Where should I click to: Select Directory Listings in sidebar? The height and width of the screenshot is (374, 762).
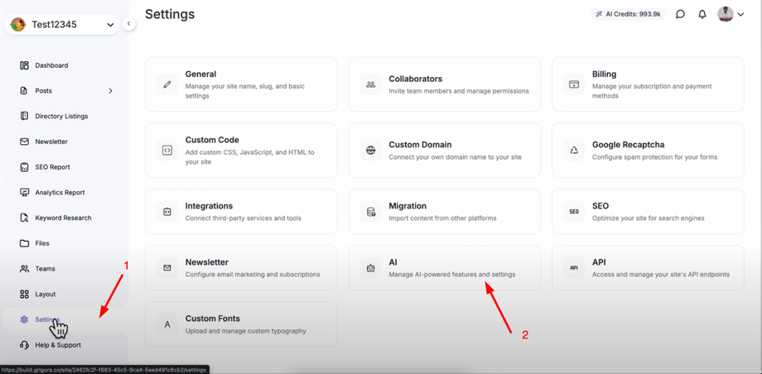[x=61, y=117]
